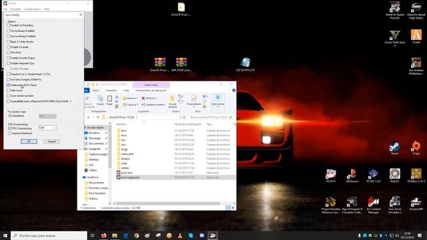Open the Eliminar dropdown in ribbon

point(149,98)
